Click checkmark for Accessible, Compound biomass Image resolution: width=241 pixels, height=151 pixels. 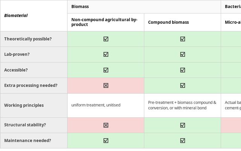click(x=183, y=70)
